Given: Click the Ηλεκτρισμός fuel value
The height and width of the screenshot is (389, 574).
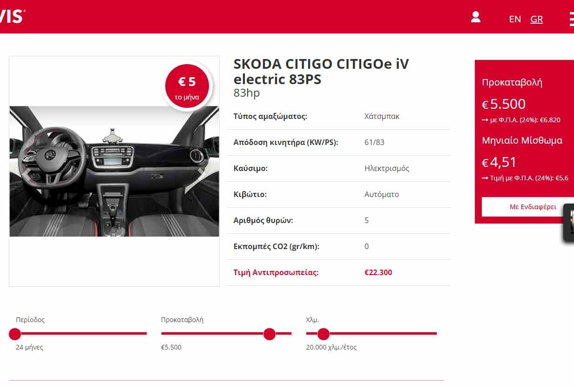Looking at the screenshot, I should pos(387,168).
